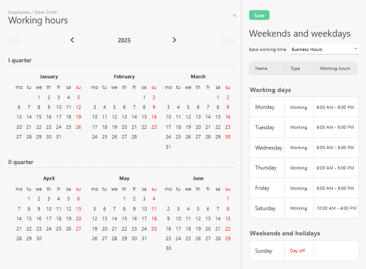Edit Saturday hours 10:00 AM - 4:00 PM
366x269 pixels.
335,208
